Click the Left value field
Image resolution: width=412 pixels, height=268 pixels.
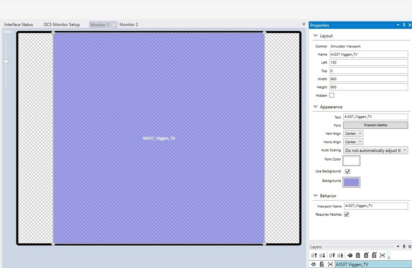pos(369,63)
